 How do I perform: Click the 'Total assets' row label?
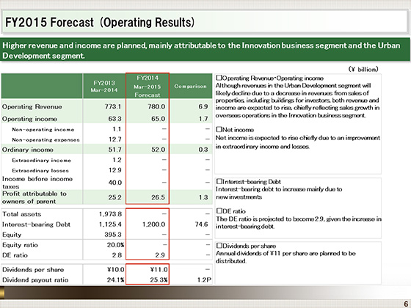[x=22, y=214]
